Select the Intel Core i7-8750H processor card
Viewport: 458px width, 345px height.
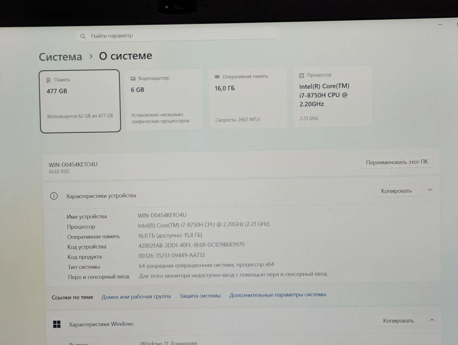coord(332,96)
